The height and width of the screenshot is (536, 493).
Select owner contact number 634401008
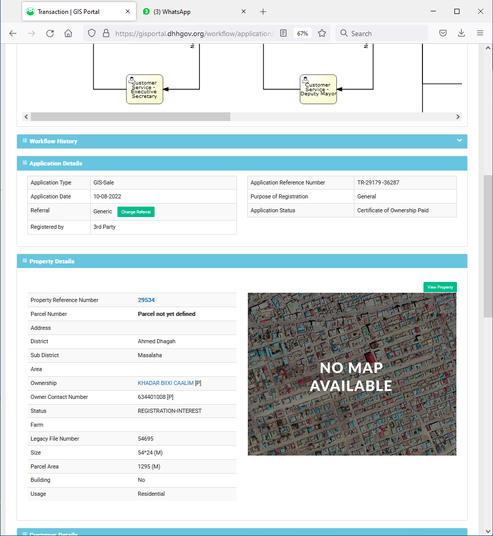tap(151, 397)
